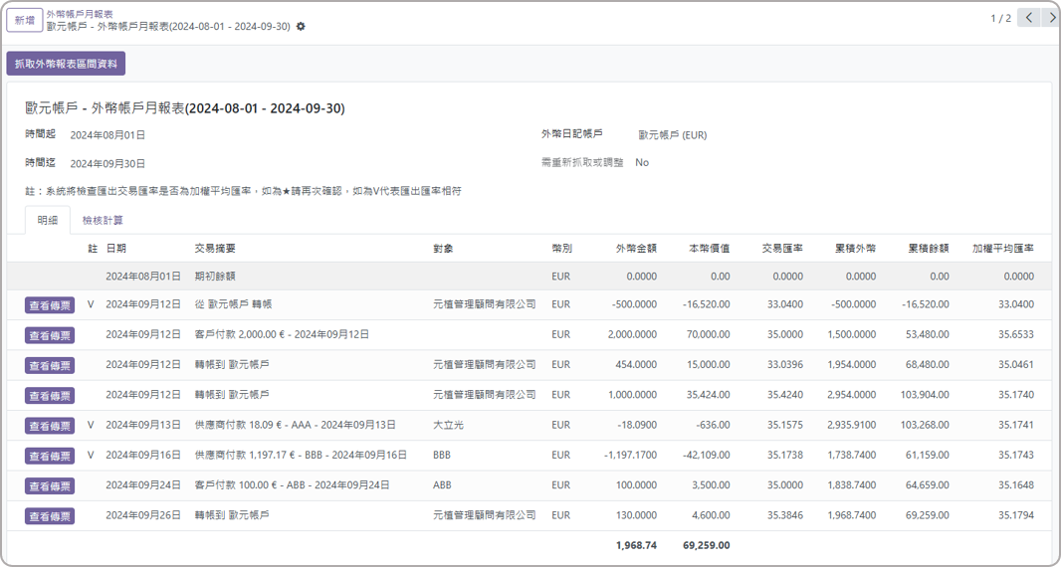Image resolution: width=1061 pixels, height=567 pixels.
Task: Open 查看傳票 for 供應商付款 1,197.17 € row
Action: point(50,456)
